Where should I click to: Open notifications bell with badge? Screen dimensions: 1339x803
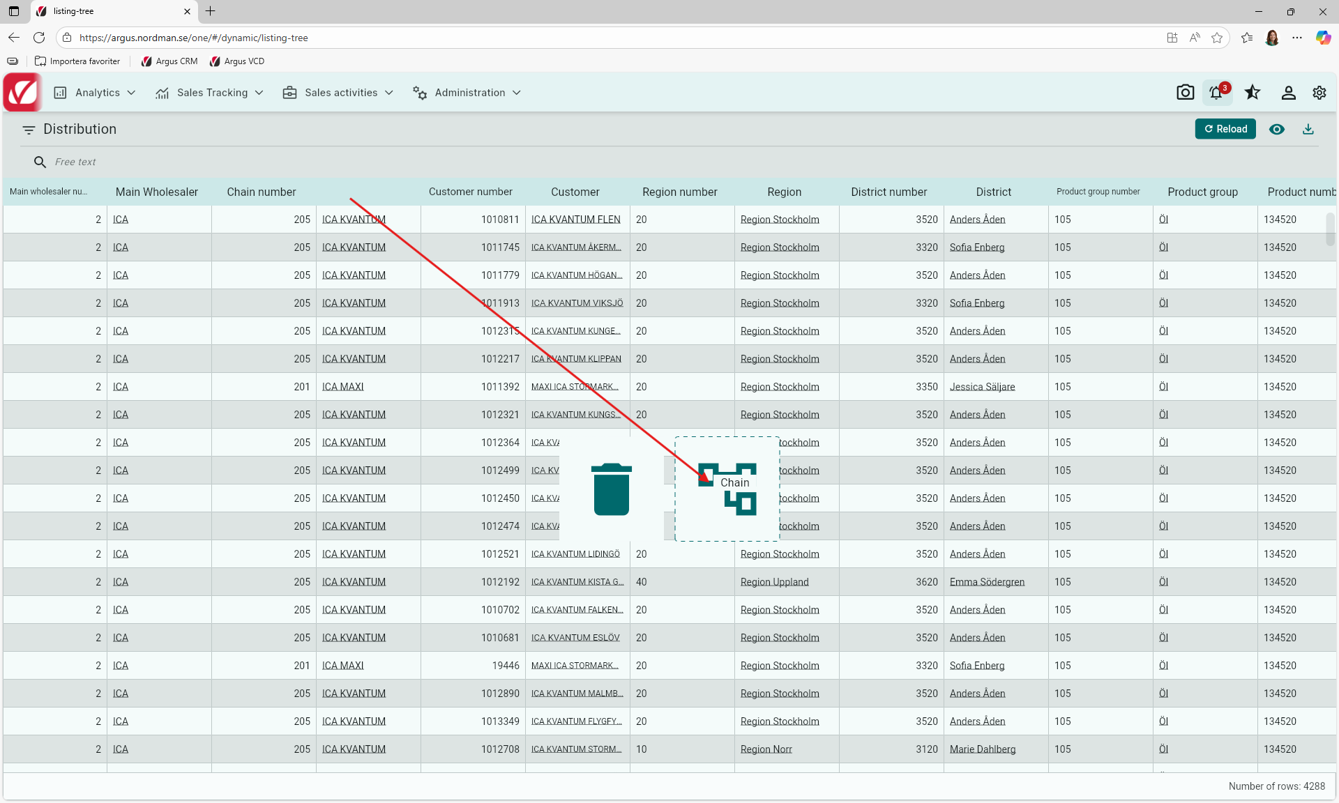(1217, 93)
